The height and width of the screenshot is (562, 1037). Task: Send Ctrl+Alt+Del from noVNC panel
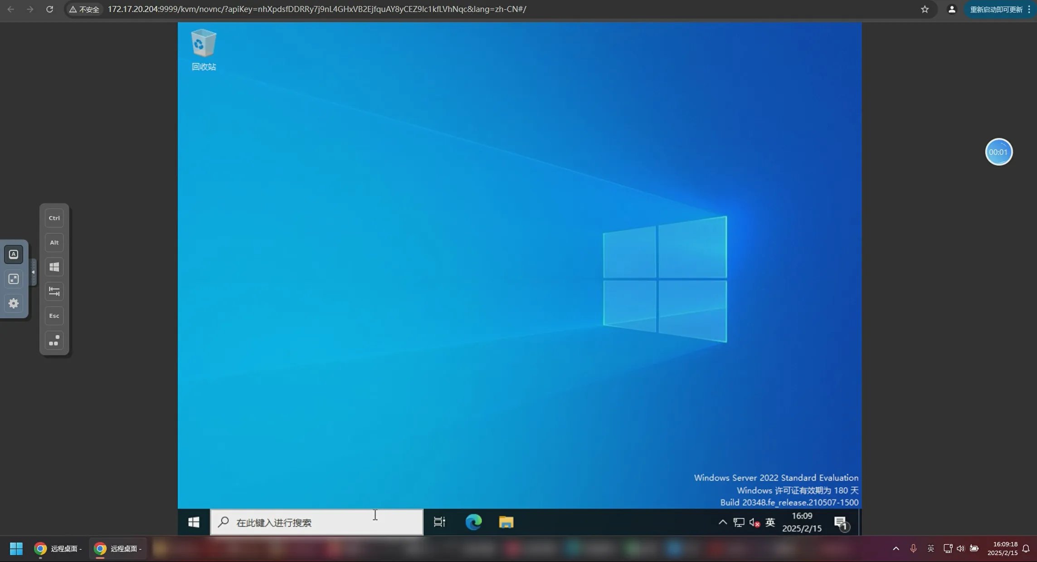54,340
